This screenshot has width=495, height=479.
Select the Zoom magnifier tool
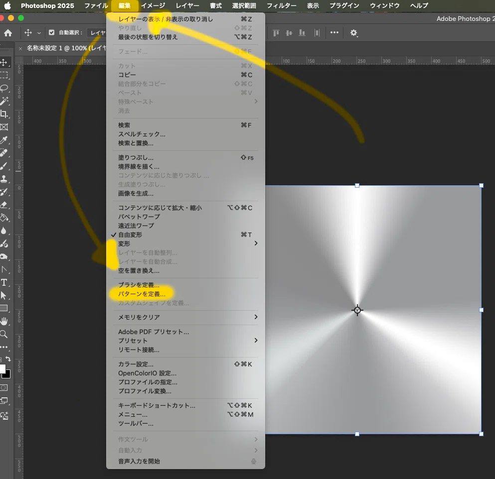tap(4, 334)
